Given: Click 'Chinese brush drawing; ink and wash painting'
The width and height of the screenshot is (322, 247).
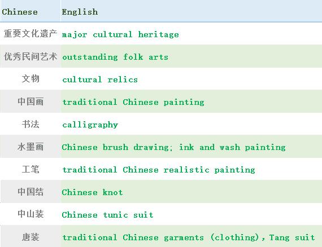Looking at the screenshot, I should click(174, 147).
